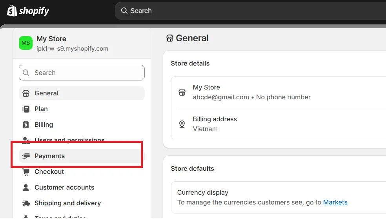Click the ipk1rw-s9.myshopify.com store URL
Image resolution: width=386 pixels, height=219 pixels.
pos(72,49)
